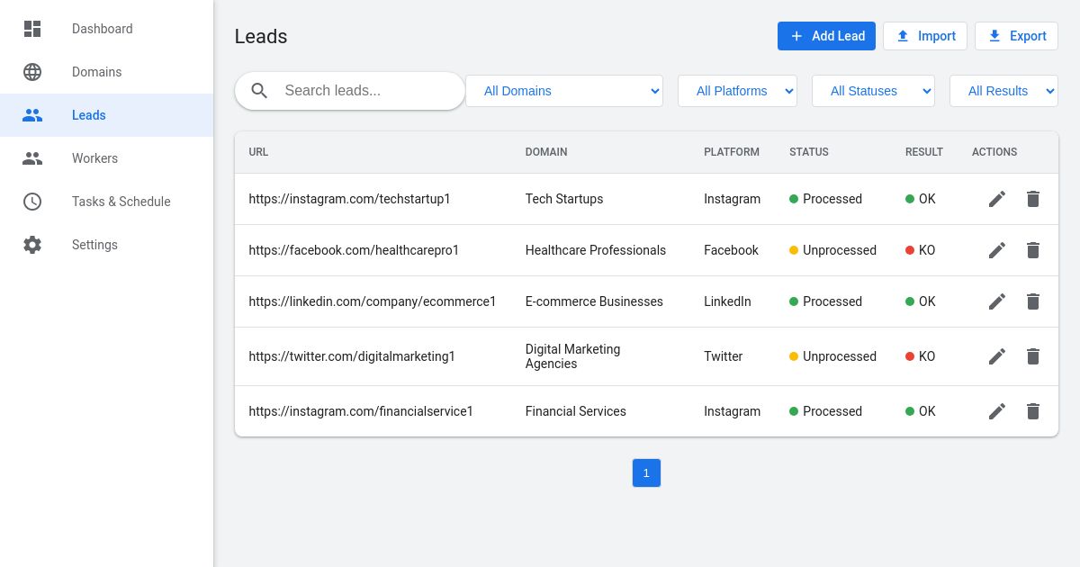
Task: Open Tasks & Schedule from sidebar
Action: click(x=121, y=202)
